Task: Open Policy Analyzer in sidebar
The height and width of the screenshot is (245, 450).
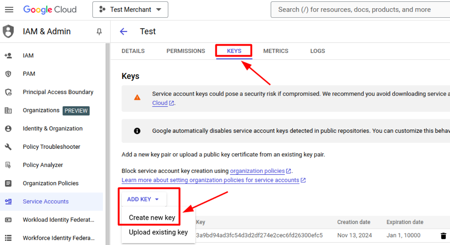Action: click(43, 165)
